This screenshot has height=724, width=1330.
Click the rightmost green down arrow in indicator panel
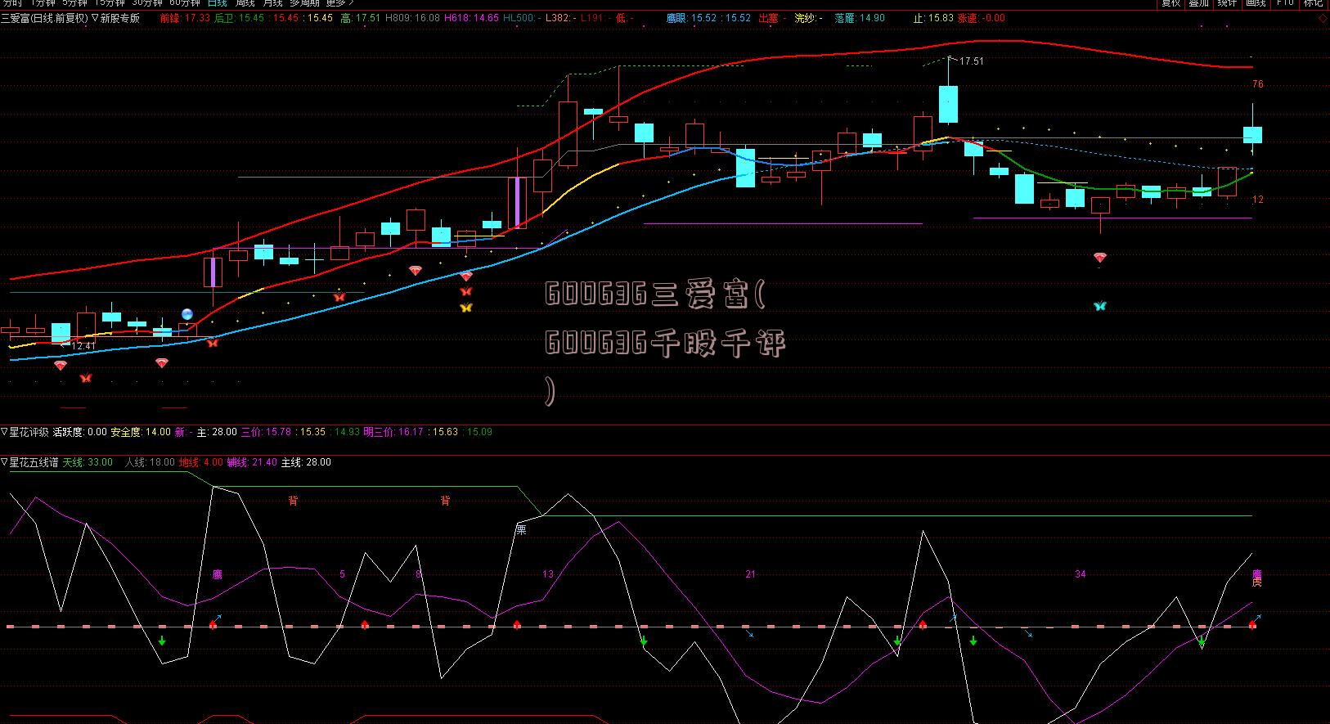tap(1202, 641)
